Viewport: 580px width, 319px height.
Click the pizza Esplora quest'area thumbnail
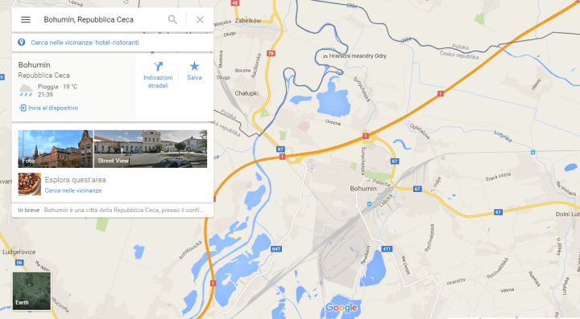pyautogui.click(x=30, y=184)
